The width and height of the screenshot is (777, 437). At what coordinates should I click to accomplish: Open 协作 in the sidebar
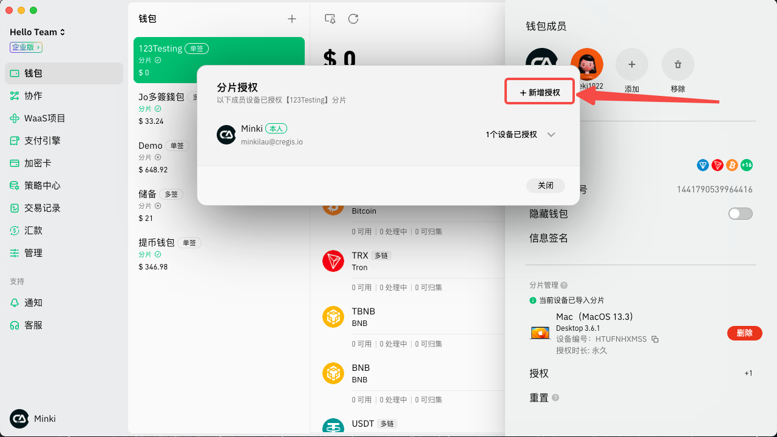pos(33,96)
